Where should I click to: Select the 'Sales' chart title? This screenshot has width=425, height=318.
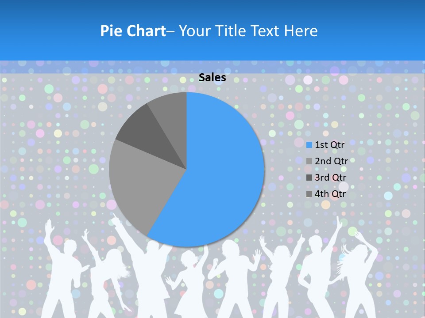click(212, 78)
